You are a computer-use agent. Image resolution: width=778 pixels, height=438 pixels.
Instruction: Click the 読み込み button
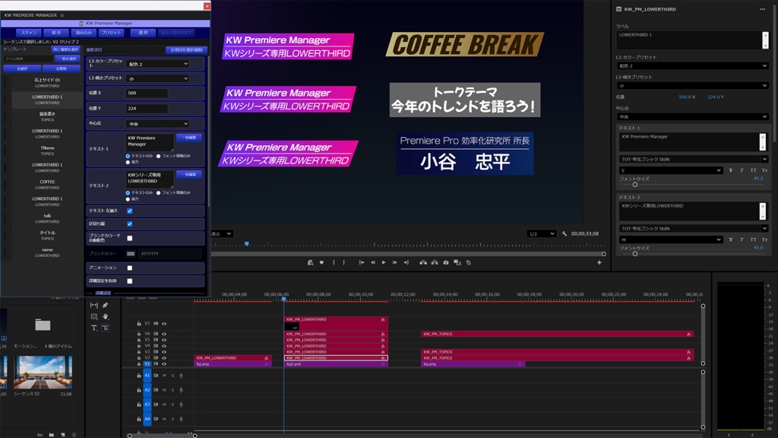click(84, 32)
